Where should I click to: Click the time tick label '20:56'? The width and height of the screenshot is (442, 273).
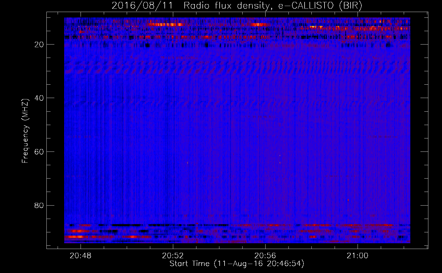265,256
